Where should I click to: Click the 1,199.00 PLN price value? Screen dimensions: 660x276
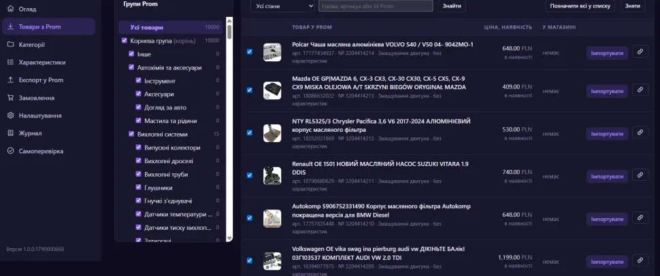(x=515, y=257)
